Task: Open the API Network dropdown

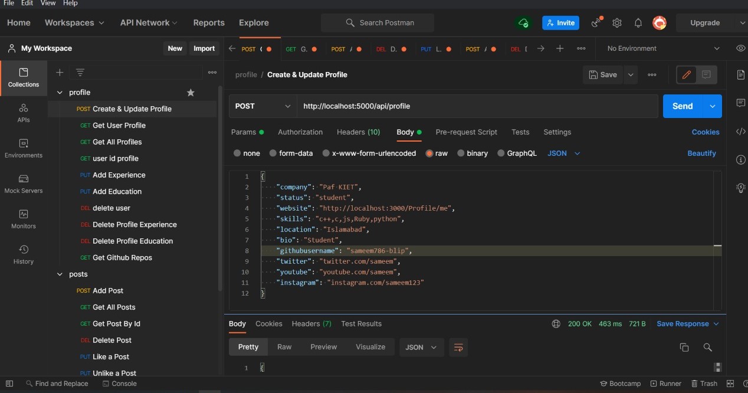Action: [149, 23]
